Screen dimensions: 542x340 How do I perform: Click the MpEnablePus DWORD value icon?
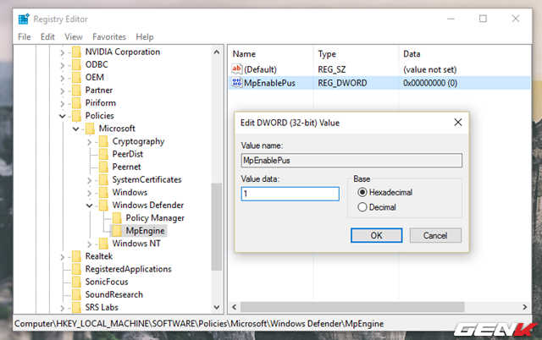[237, 83]
